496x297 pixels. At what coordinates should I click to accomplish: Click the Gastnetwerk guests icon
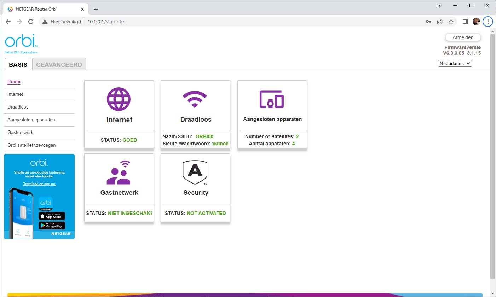click(119, 172)
